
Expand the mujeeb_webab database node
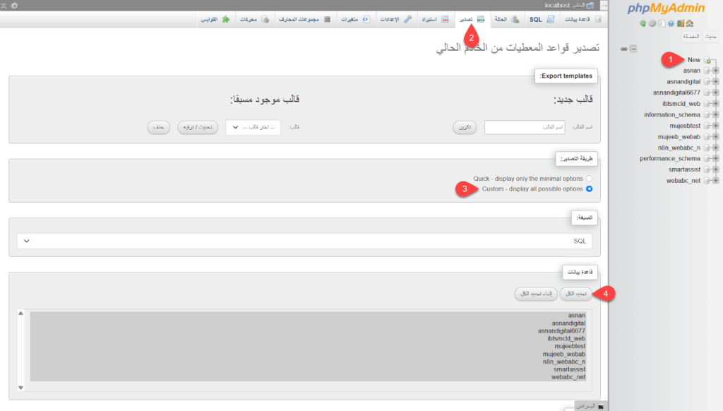click(716, 137)
